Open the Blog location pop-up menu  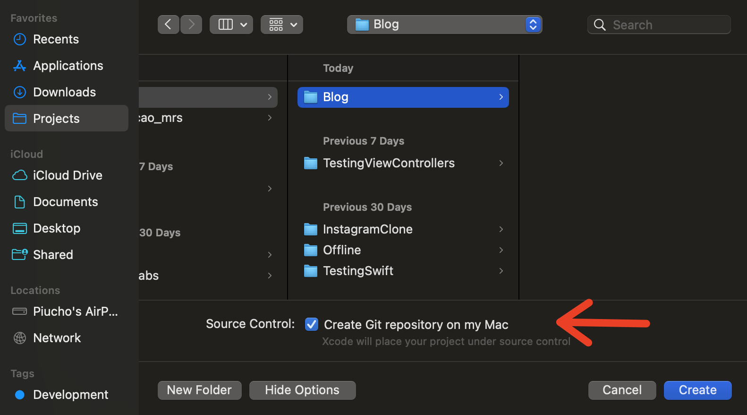click(444, 25)
